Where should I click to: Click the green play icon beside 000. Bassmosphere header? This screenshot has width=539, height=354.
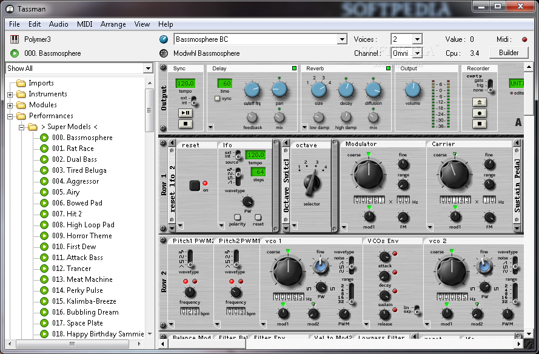click(x=15, y=53)
